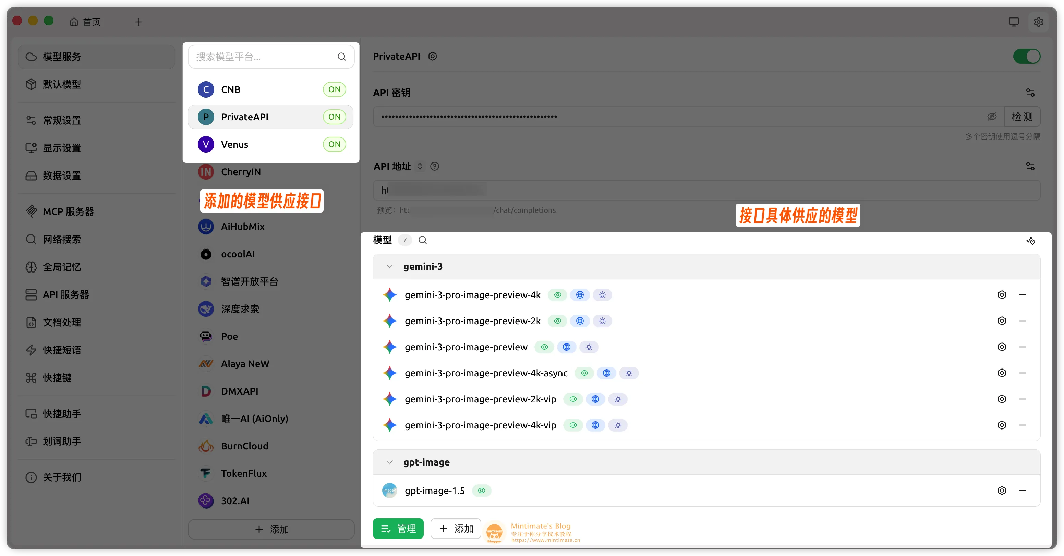The width and height of the screenshot is (1064, 556).
Task: Click the model list search magnifier icon
Action: (423, 240)
